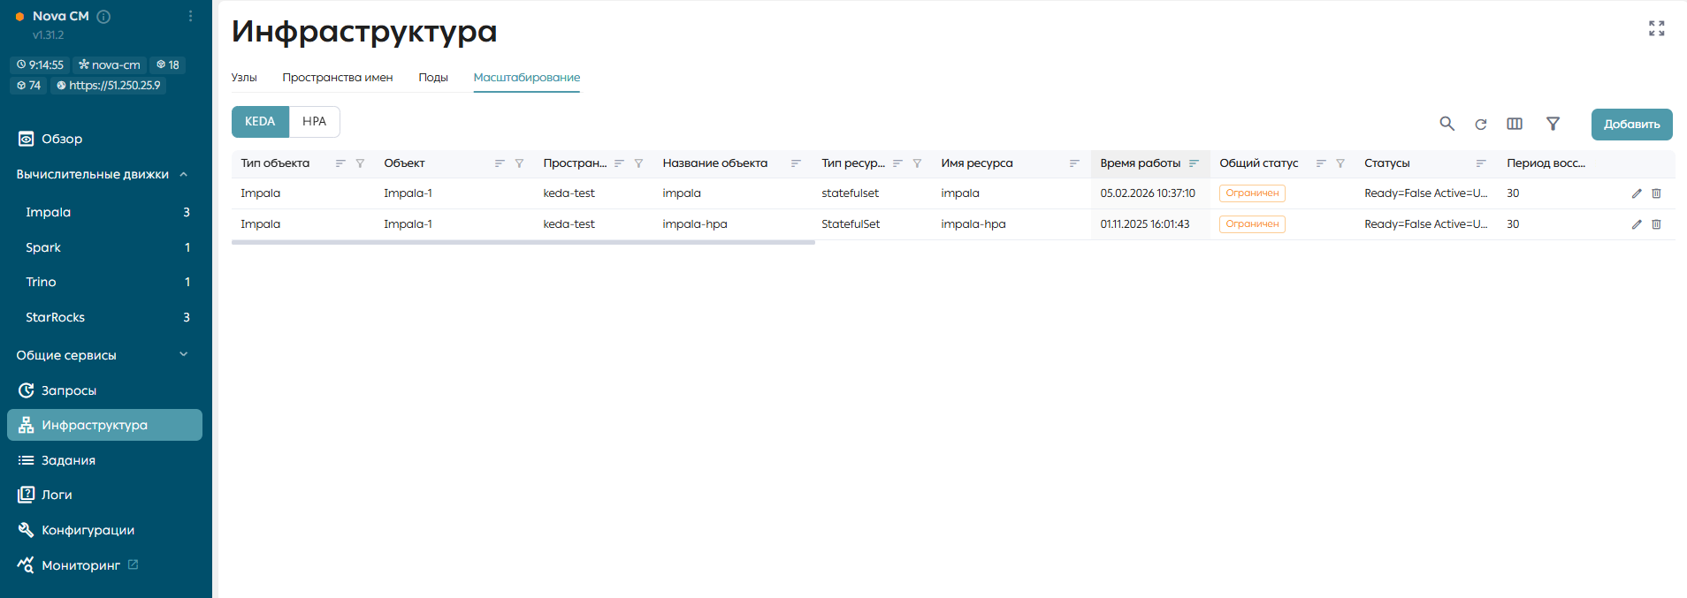Open the Узлы tab

(x=244, y=78)
